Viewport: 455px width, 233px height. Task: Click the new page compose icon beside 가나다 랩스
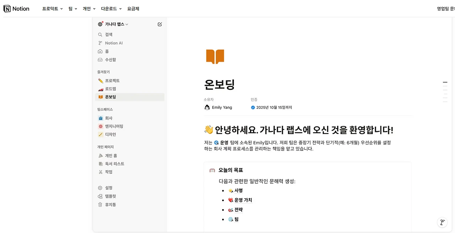[x=160, y=24]
